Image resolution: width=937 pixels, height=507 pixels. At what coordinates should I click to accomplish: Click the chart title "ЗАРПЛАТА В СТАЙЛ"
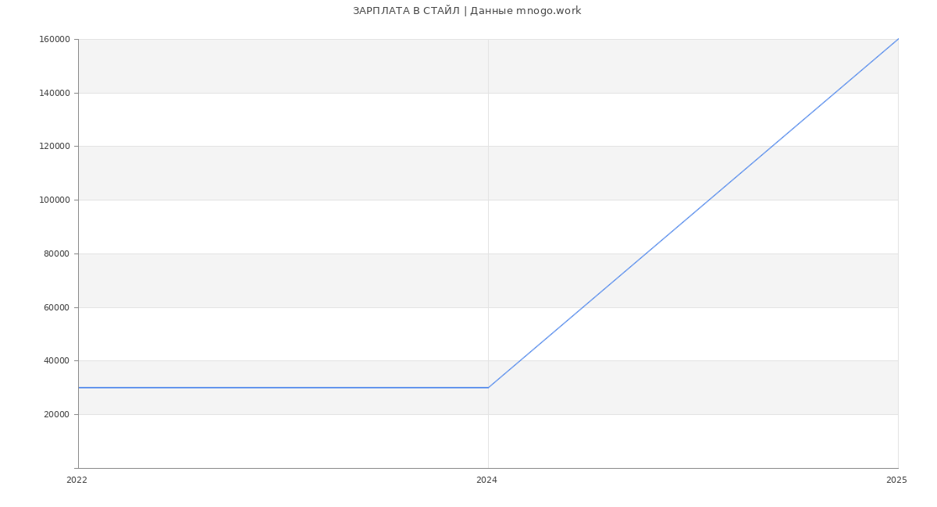pos(406,11)
